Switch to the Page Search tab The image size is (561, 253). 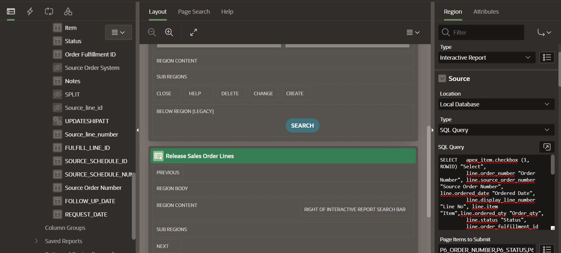tap(194, 12)
